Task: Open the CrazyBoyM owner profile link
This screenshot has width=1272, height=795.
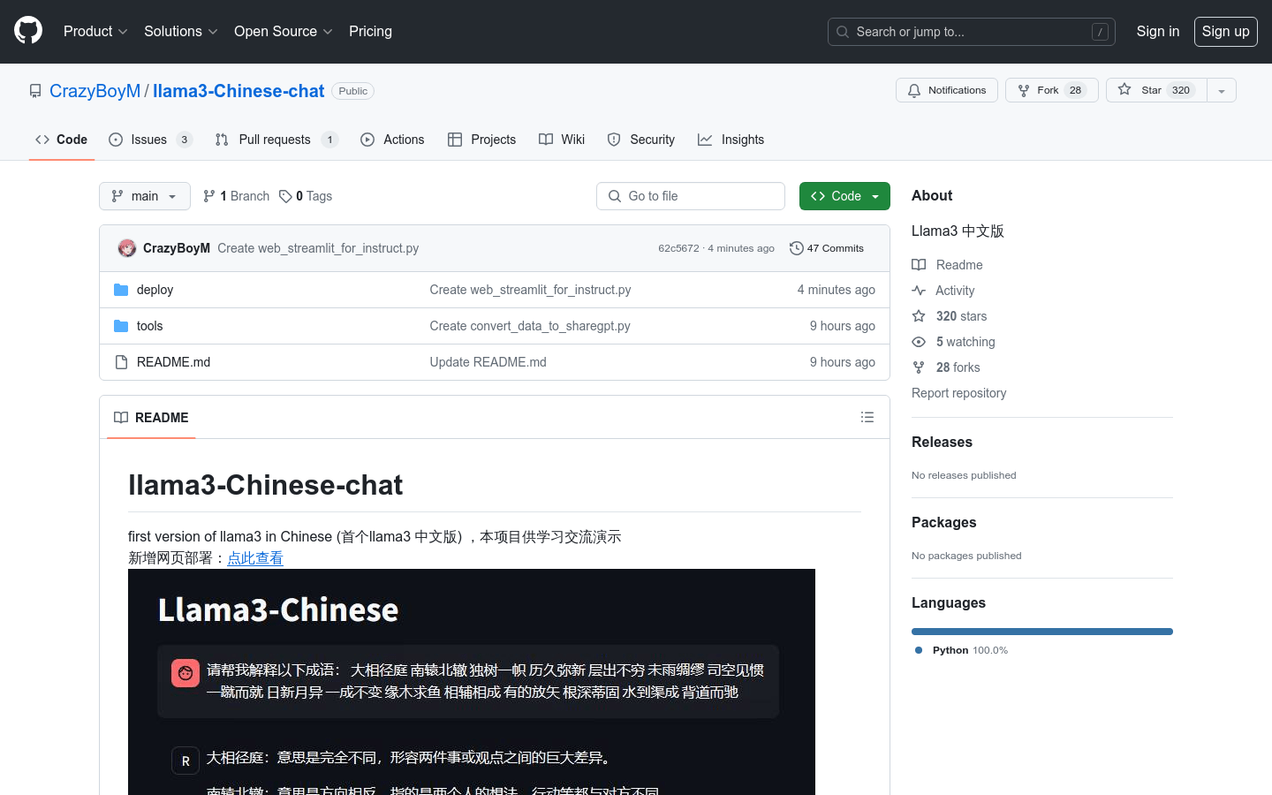Action: (95, 91)
